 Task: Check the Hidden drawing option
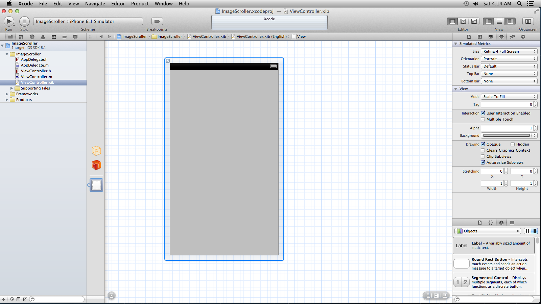pos(513,144)
